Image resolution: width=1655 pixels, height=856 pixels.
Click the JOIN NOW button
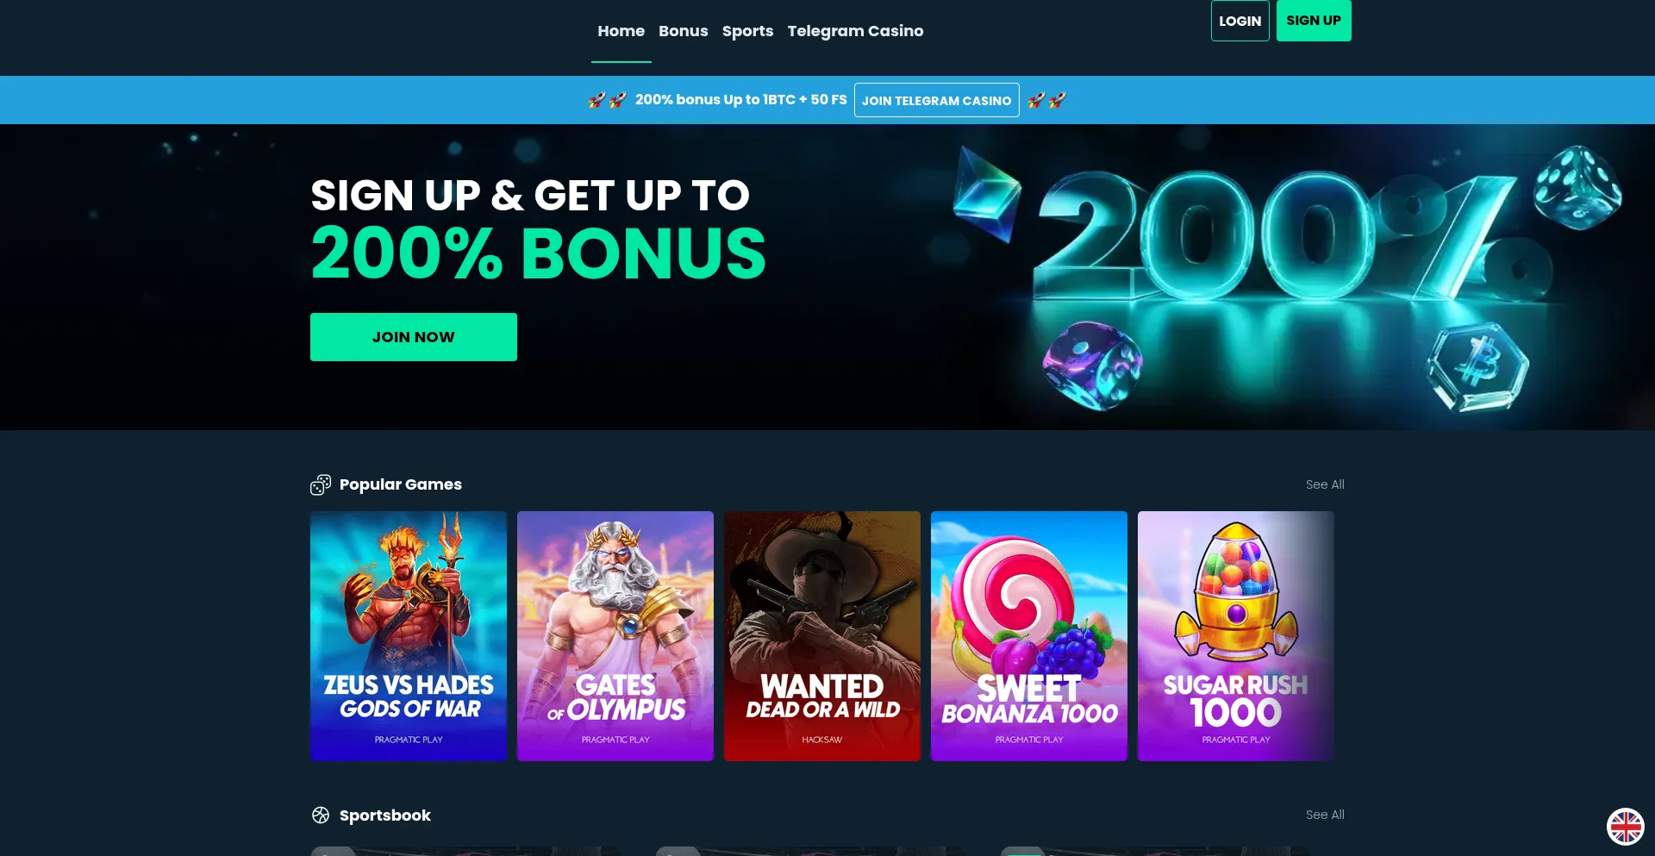click(x=414, y=337)
